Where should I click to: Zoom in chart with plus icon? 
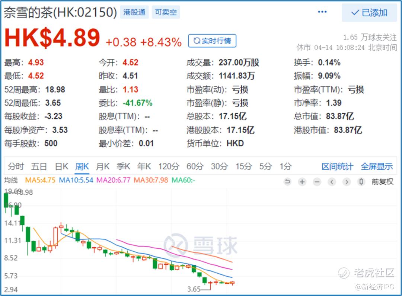tap(302, 182)
